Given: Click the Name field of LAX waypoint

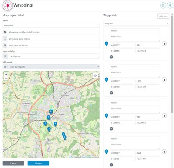Looking at the screenshot, I should point(135,67).
